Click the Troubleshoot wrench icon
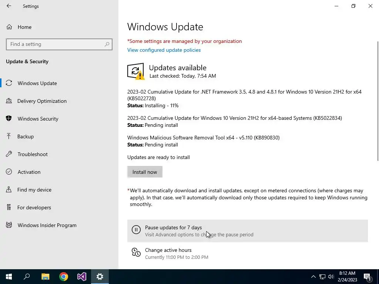This screenshot has width=379, height=284. click(9, 154)
